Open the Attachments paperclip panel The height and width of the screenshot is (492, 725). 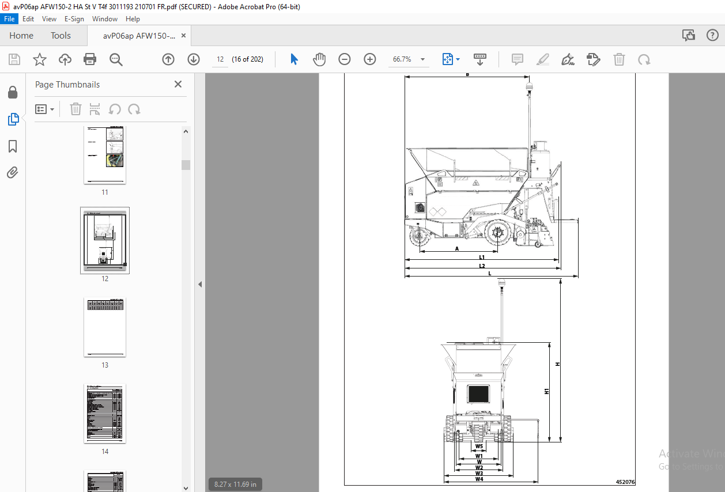[13, 172]
